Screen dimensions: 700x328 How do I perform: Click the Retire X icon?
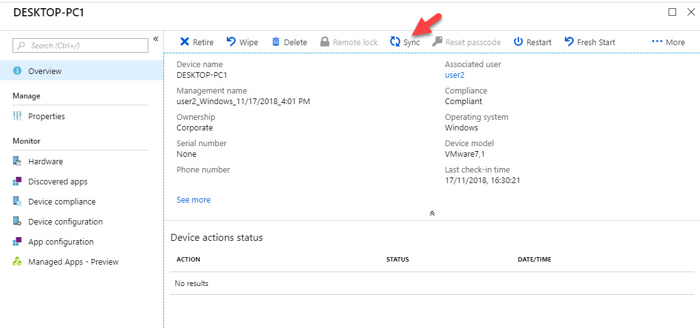coord(185,42)
